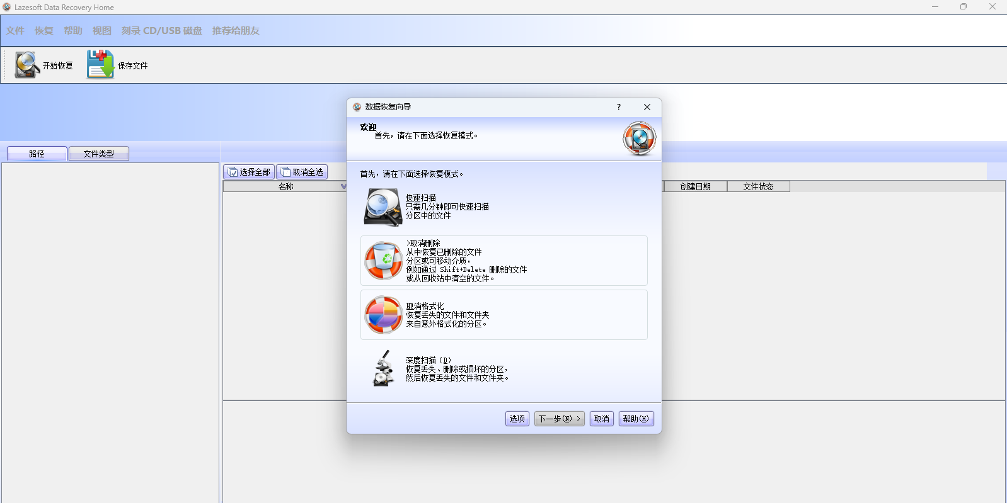Image resolution: width=1007 pixels, height=503 pixels.
Task: Open the 恢复 menu
Action: [x=44, y=31]
